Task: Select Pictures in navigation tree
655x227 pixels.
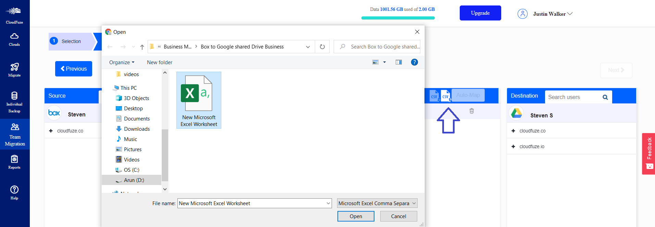Action: [x=133, y=150]
